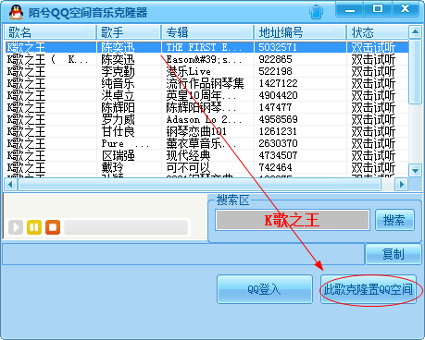This screenshot has width=425, height=340.
Task: Click the vertical scrollbar down arrow
Action: click(415, 170)
